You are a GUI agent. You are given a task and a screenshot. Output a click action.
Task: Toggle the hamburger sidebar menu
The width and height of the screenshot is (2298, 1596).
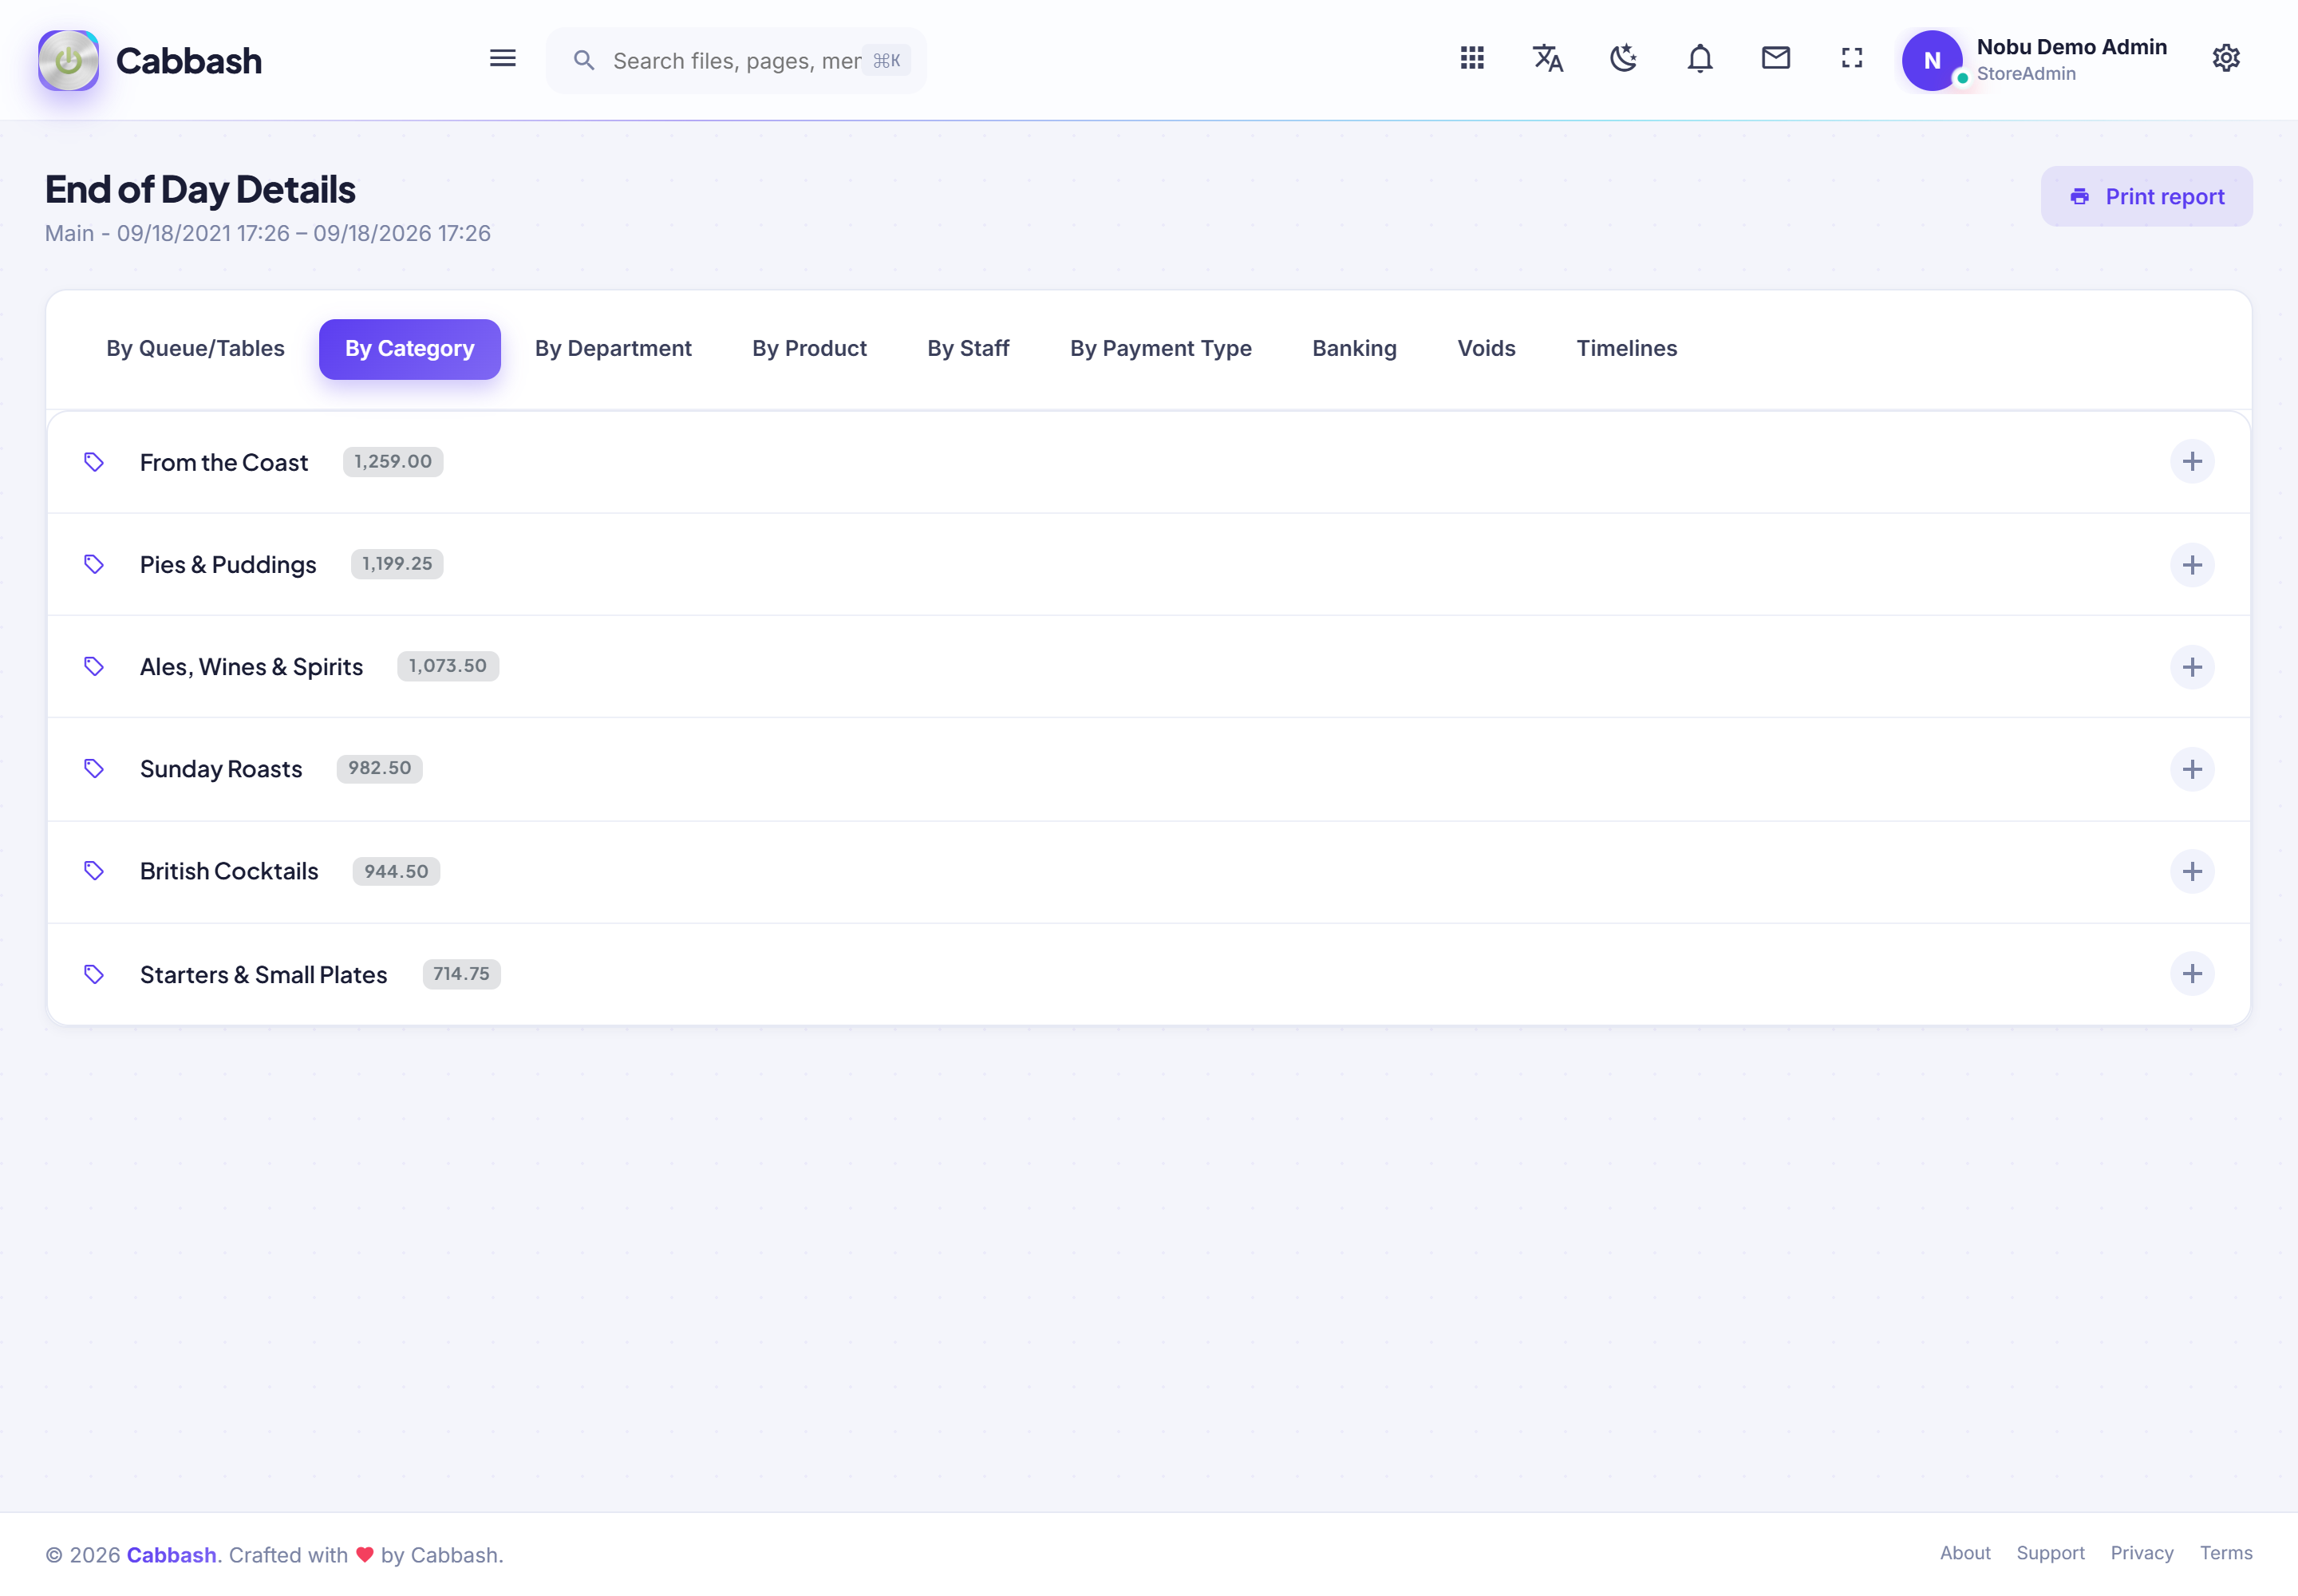coord(502,59)
